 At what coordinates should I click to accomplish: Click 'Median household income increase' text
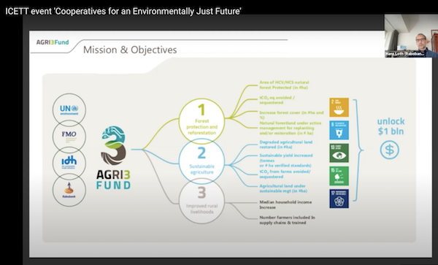(x=285, y=204)
